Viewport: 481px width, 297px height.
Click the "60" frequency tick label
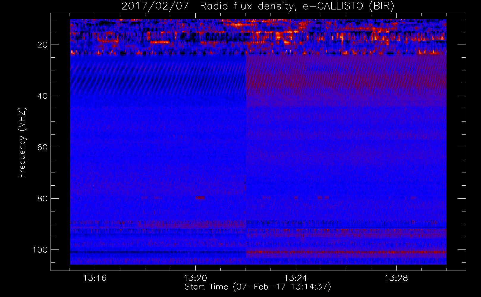(43, 147)
